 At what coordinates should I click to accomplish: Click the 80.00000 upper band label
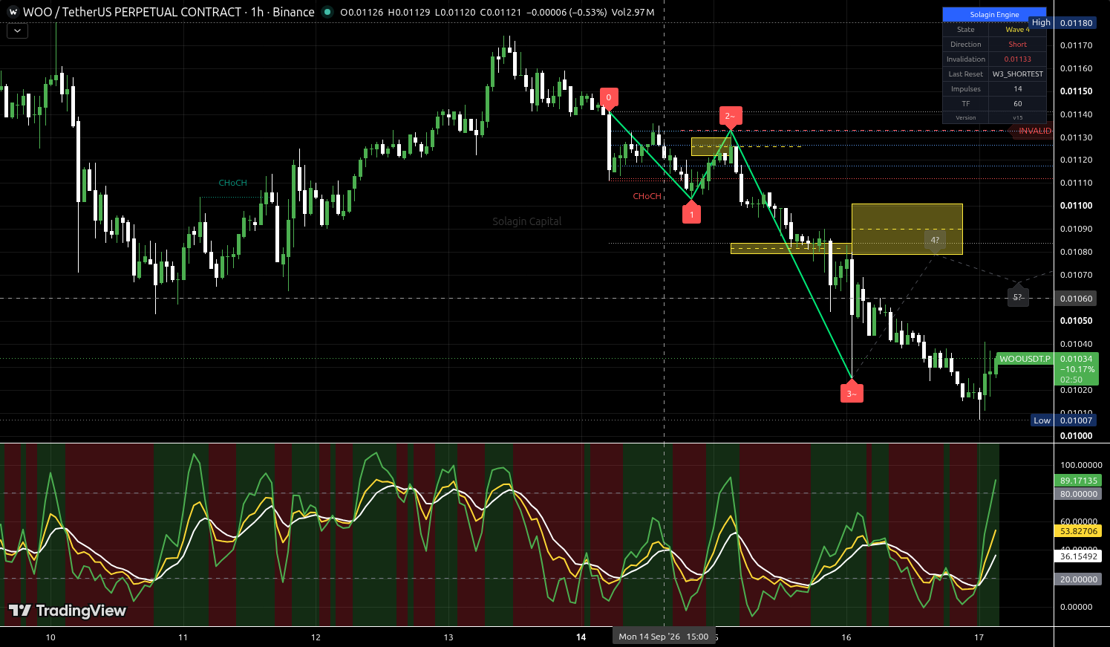coord(1078,494)
